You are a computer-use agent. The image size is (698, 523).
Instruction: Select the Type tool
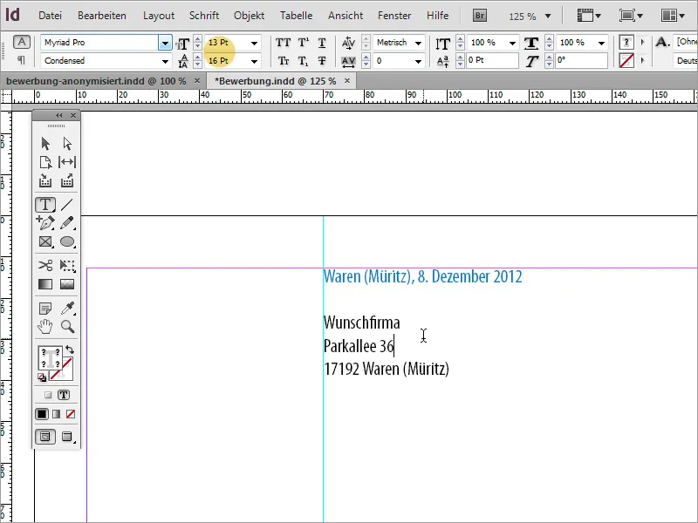tap(45, 205)
